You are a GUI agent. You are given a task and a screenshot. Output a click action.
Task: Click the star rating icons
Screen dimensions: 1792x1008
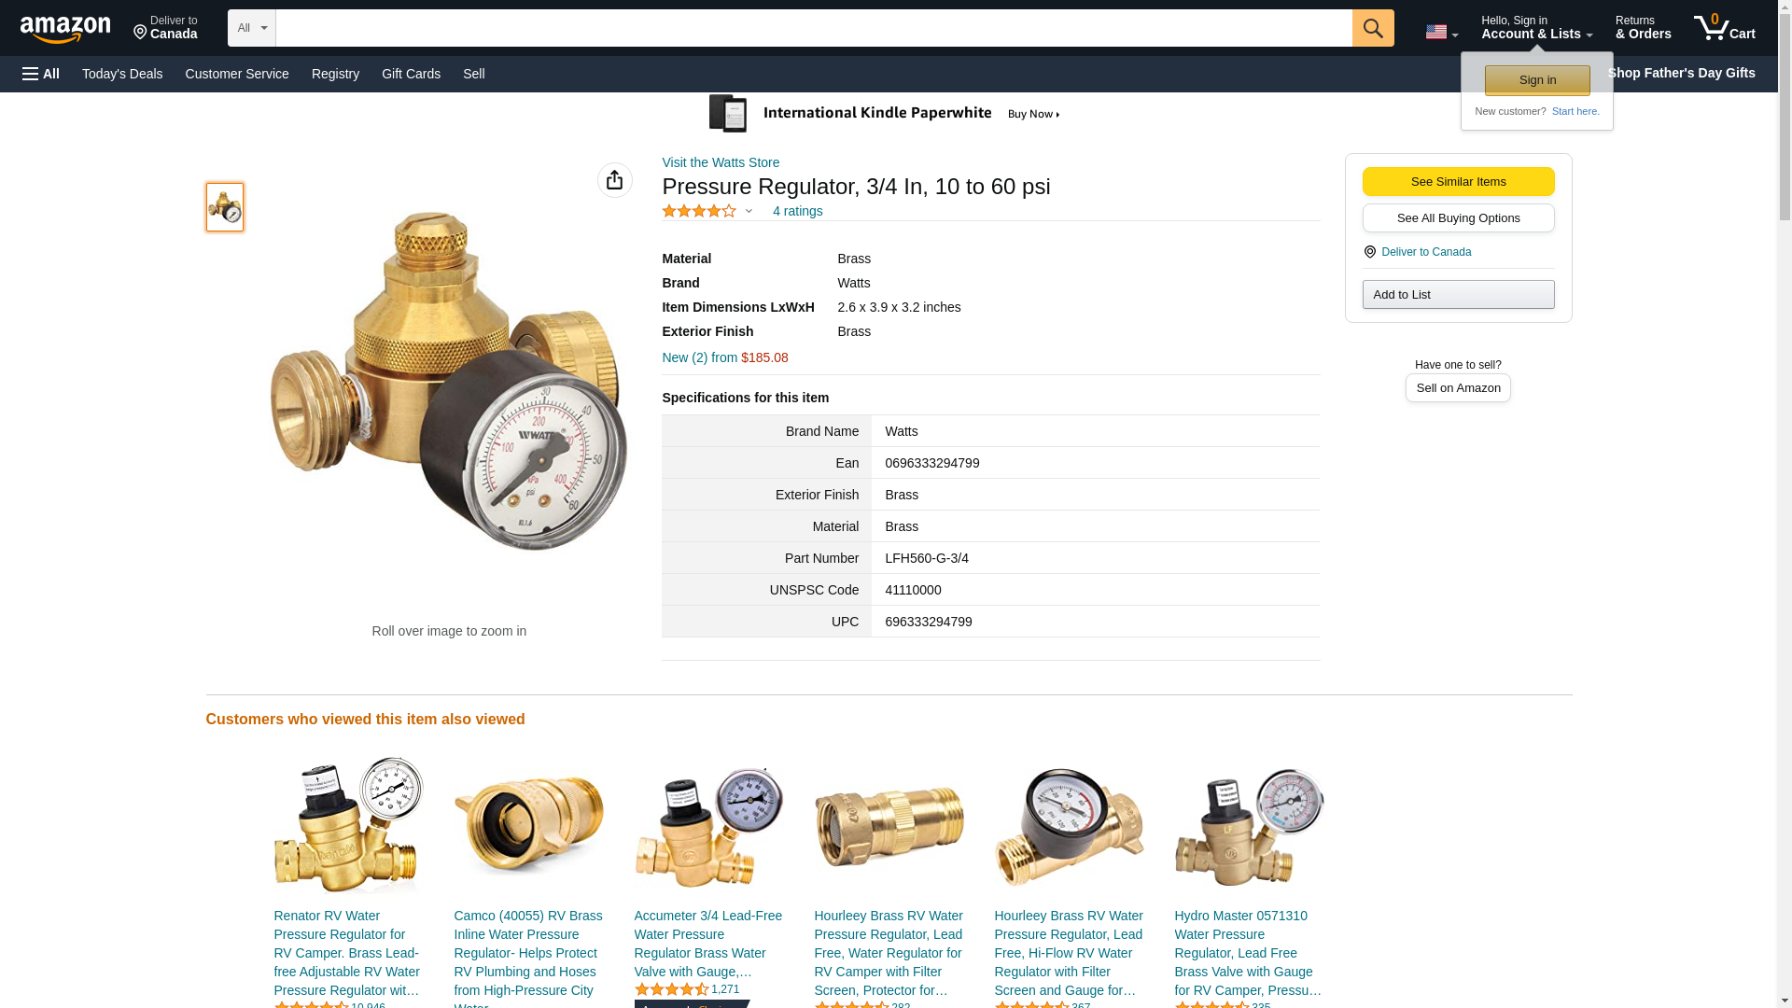699,211
